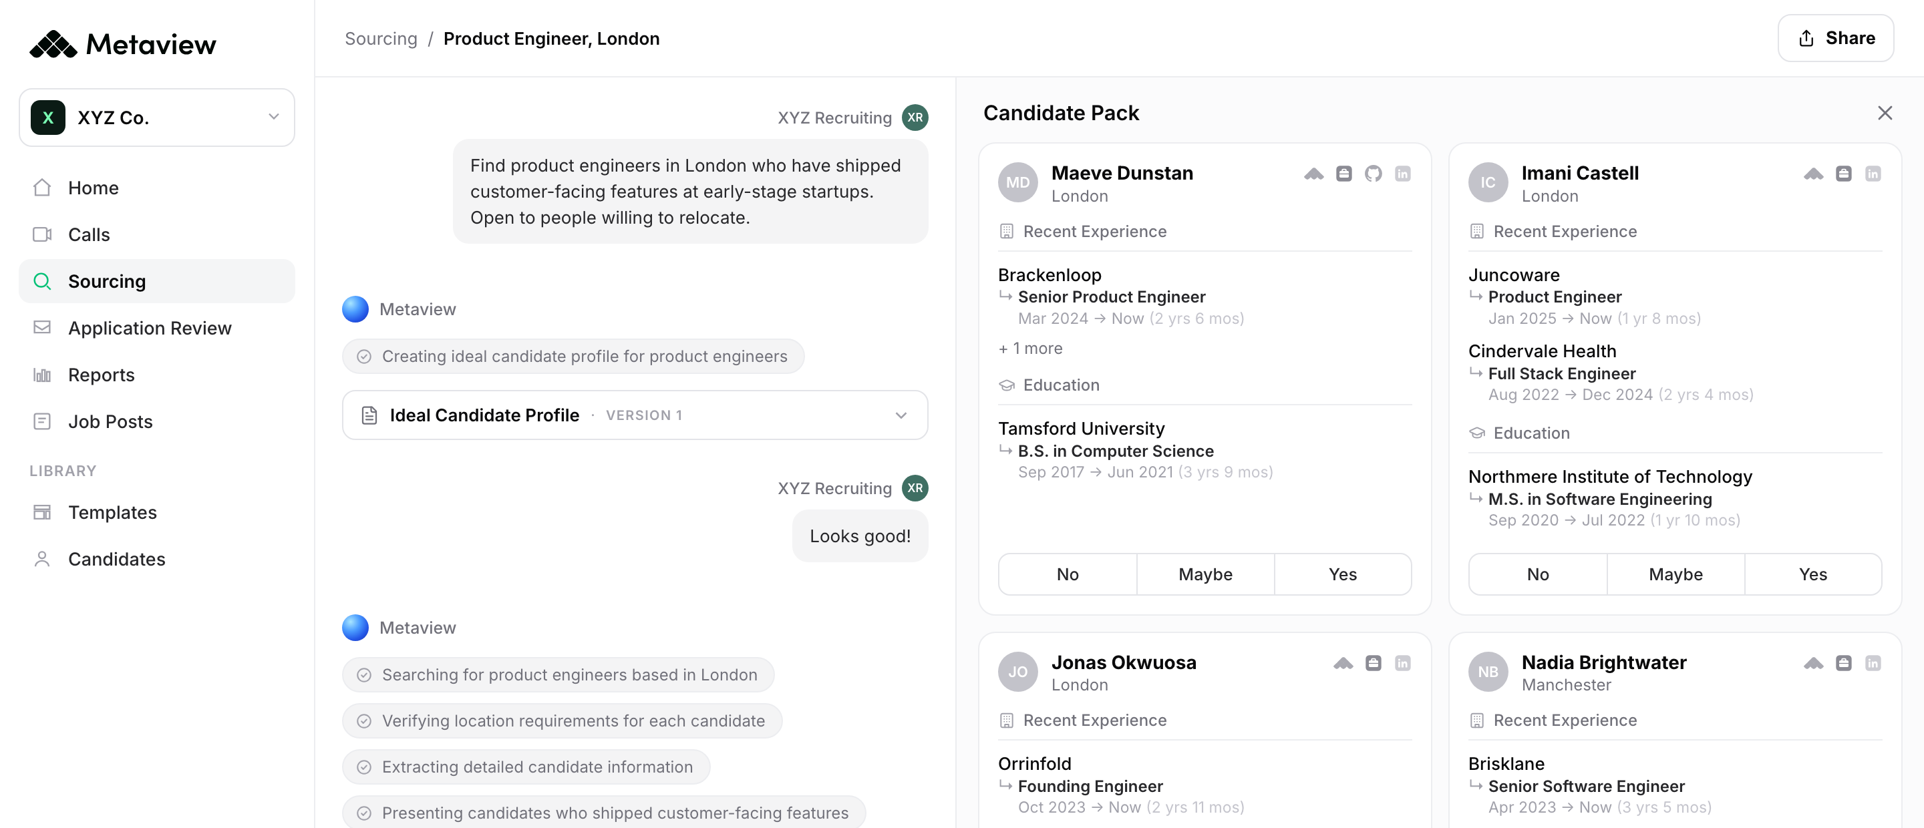Image resolution: width=1924 pixels, height=828 pixels.
Task: Click the Reports bar chart icon
Action: [x=43, y=375]
